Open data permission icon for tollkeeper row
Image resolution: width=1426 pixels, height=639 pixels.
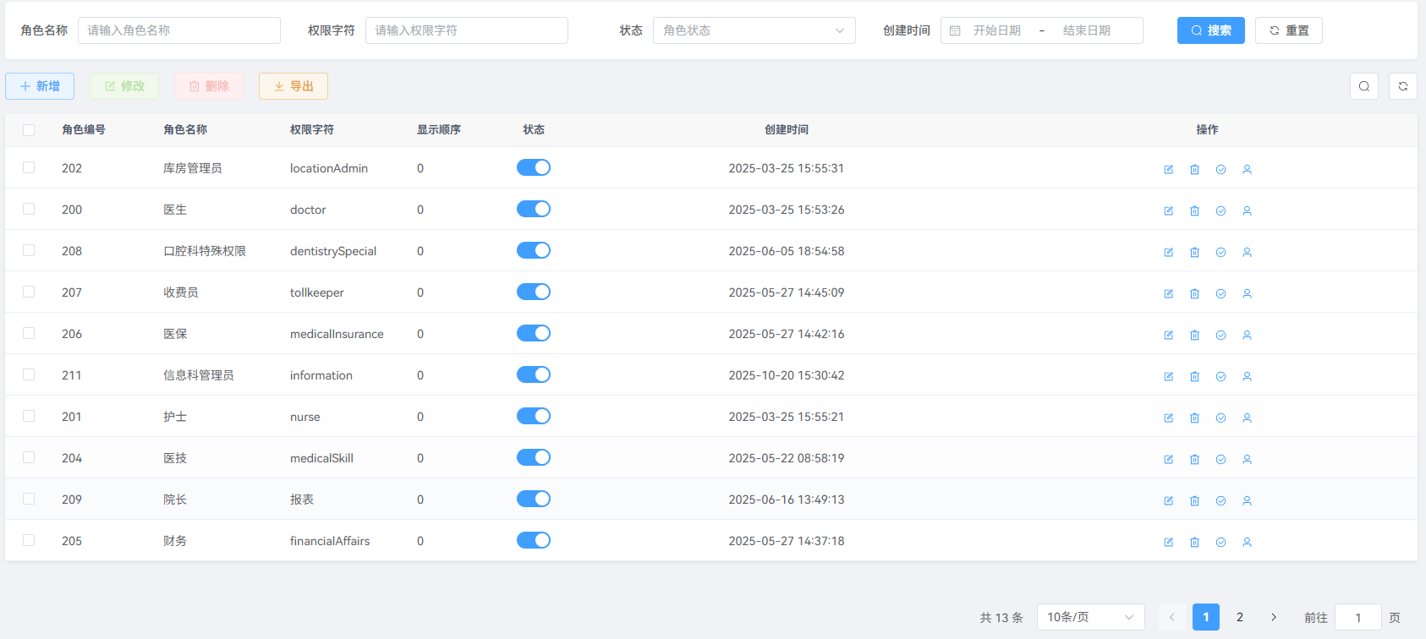pyautogui.click(x=1220, y=293)
